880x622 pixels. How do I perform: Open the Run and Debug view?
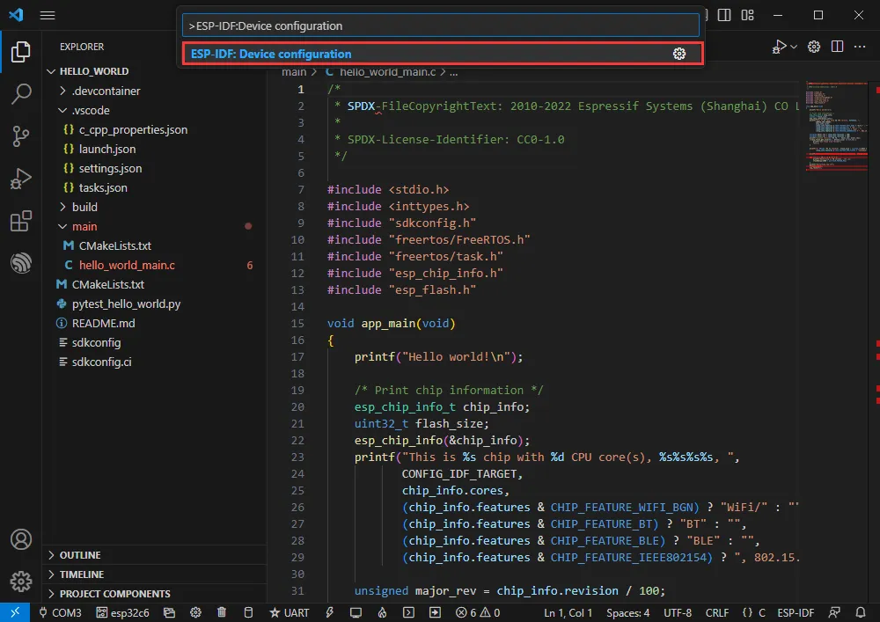[x=21, y=179]
